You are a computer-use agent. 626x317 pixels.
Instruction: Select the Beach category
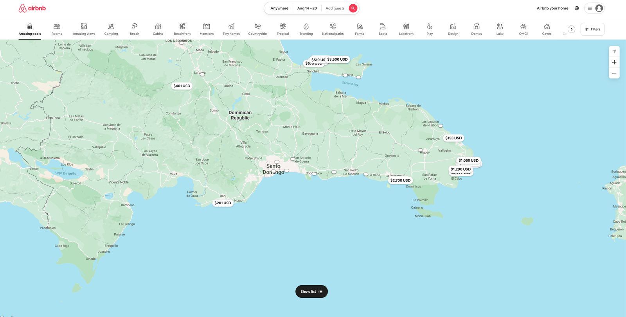[x=135, y=29]
